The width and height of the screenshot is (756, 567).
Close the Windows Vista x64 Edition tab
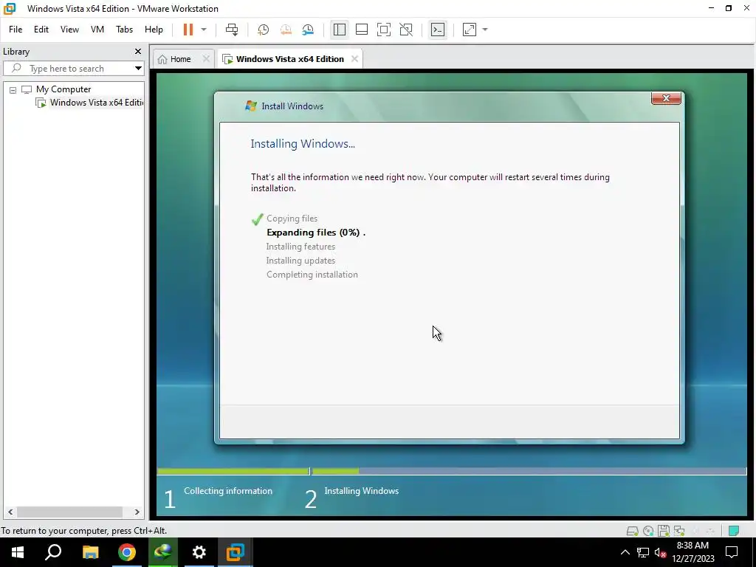point(354,59)
